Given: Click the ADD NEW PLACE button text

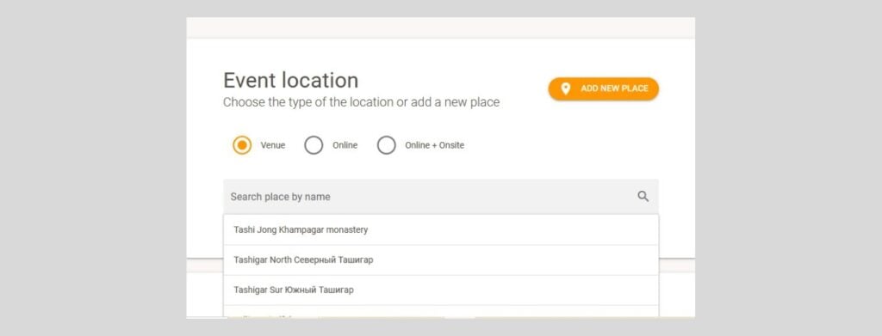Looking at the screenshot, I should (x=614, y=89).
